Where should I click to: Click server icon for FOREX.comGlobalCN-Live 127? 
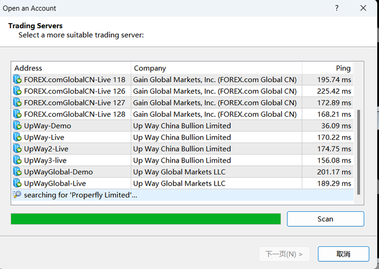[18, 103]
